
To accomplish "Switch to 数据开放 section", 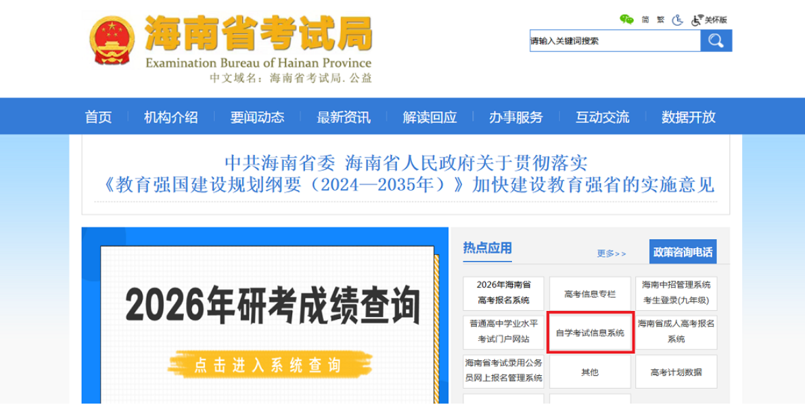I will [x=689, y=117].
